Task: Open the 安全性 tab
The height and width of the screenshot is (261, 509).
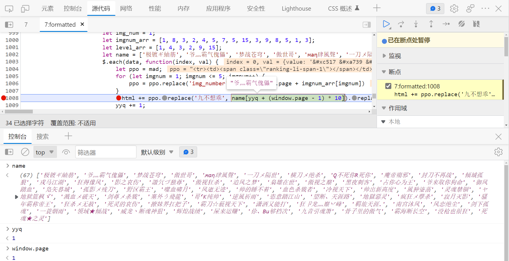Action: click(x=256, y=9)
